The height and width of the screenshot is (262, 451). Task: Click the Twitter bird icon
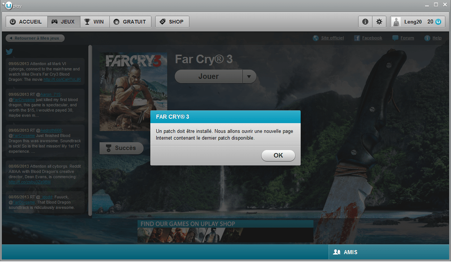point(9,51)
